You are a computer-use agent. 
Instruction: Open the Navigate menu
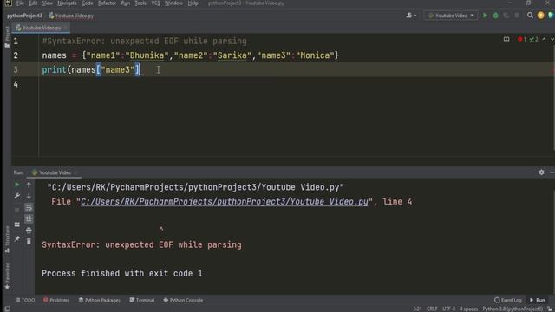coord(67,3)
